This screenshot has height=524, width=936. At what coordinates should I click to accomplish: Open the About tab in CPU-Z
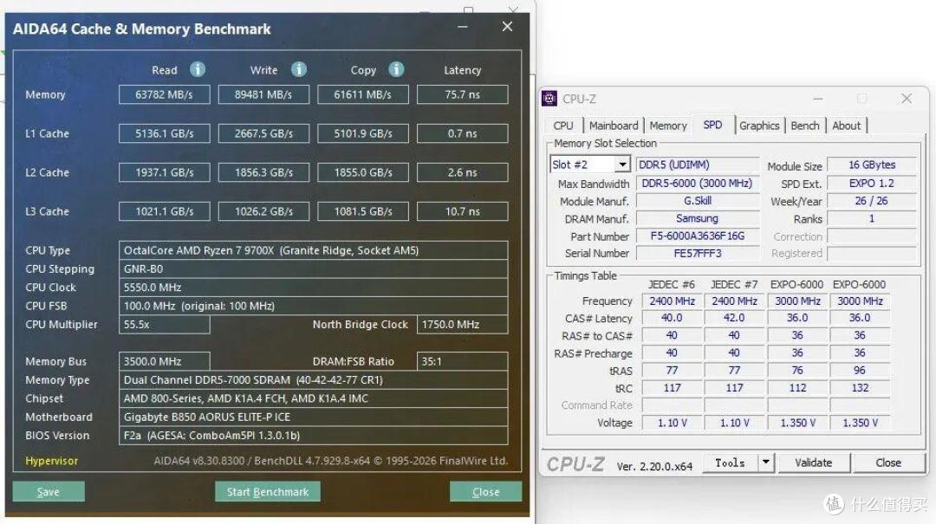tap(847, 126)
